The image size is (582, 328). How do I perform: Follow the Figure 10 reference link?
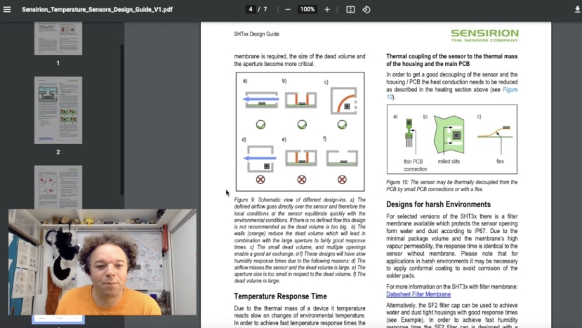tap(510, 89)
